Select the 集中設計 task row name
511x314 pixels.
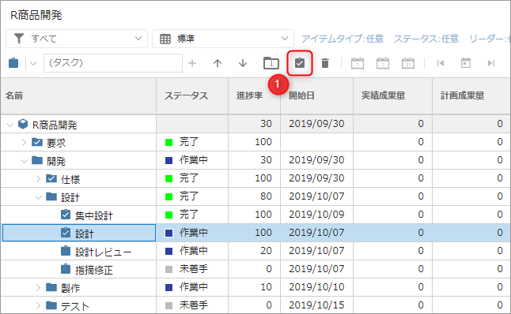(94, 215)
